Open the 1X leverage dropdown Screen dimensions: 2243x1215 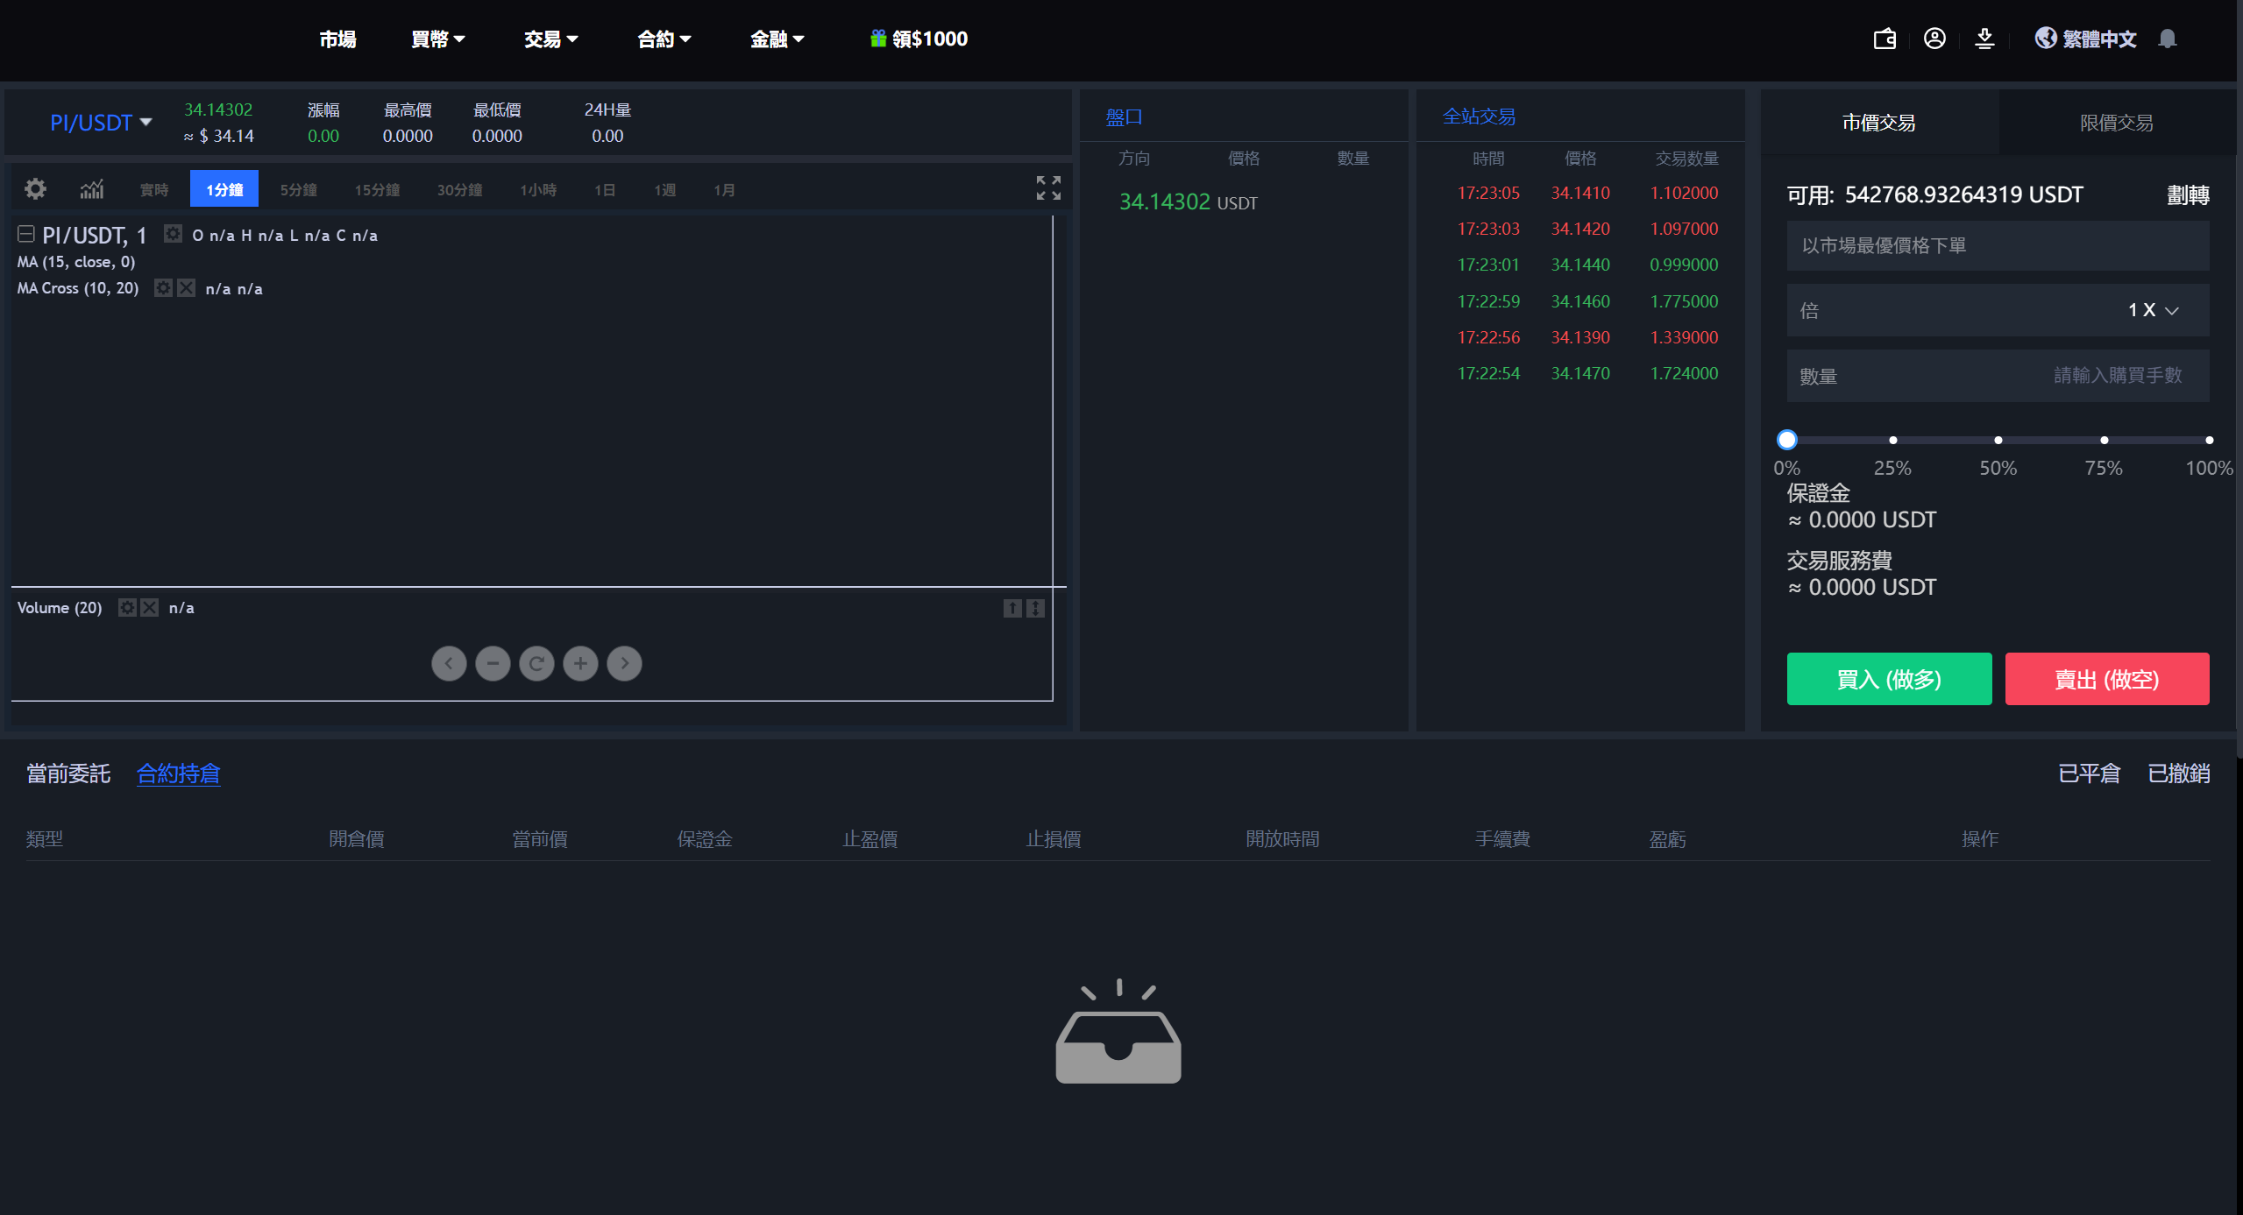tap(2152, 310)
